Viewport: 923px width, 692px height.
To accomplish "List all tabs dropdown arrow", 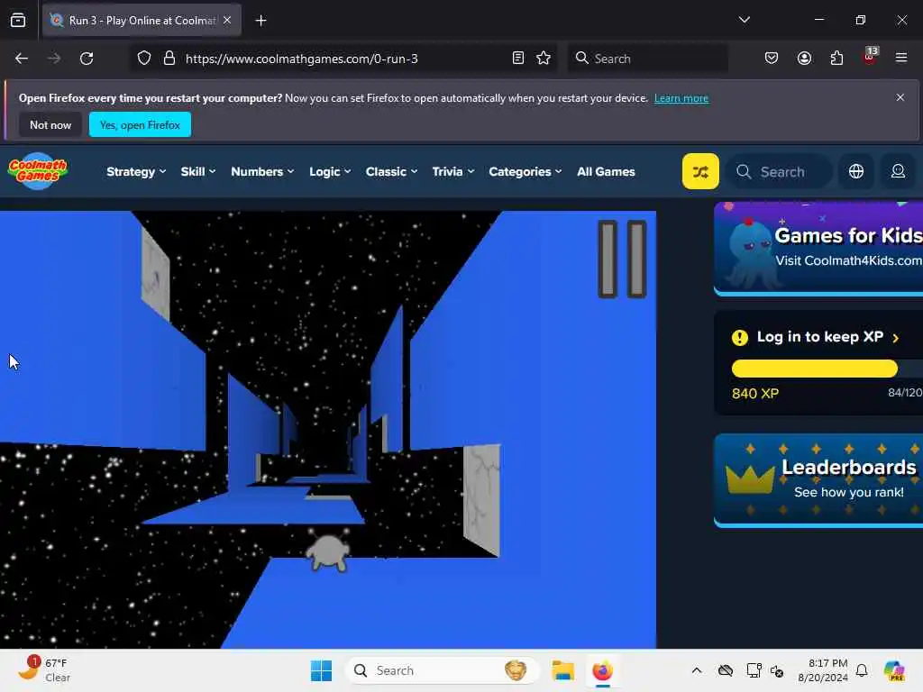I will (744, 20).
